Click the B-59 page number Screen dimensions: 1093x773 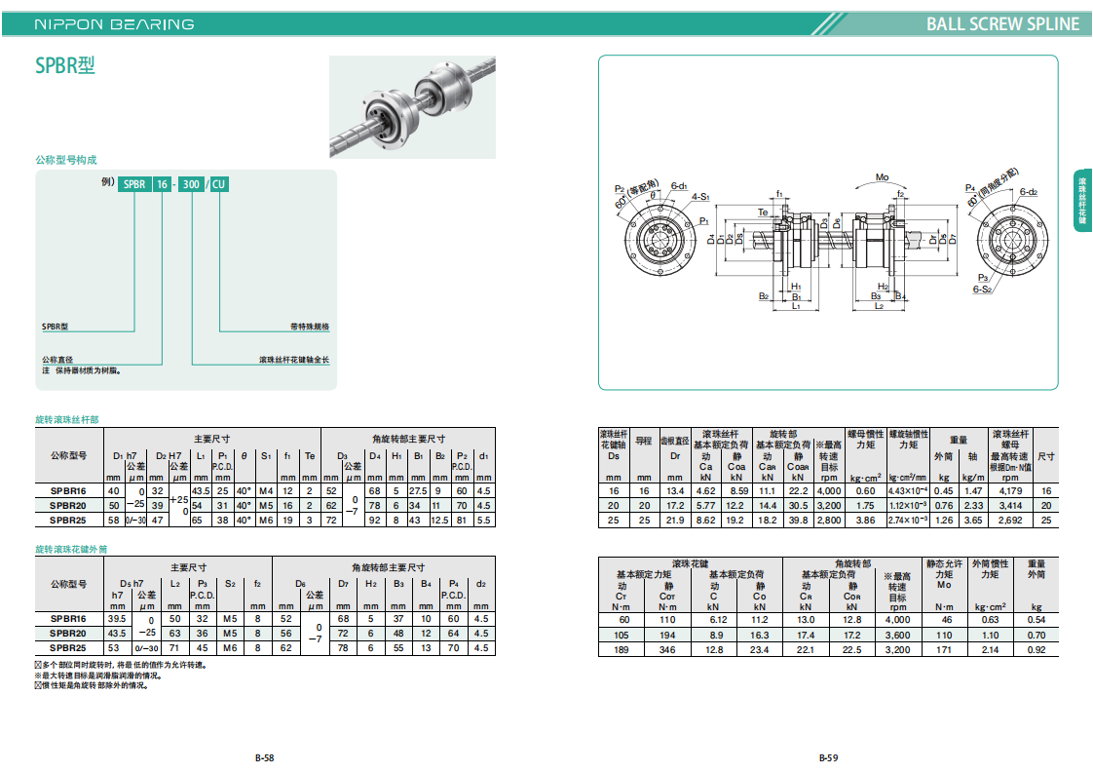pyautogui.click(x=828, y=757)
